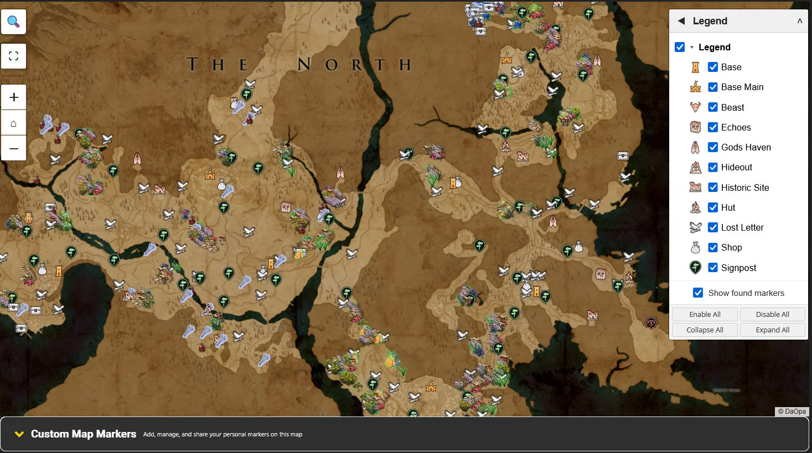Click the Beast icon in legend
The height and width of the screenshot is (453, 812).
point(696,107)
